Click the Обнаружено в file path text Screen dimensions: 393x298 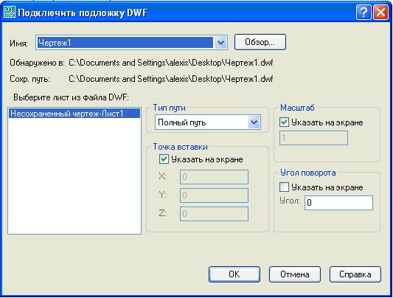[170, 63]
